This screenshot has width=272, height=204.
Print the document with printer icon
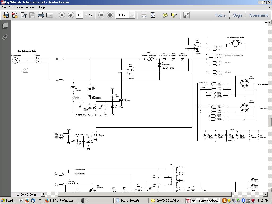click(x=41, y=15)
